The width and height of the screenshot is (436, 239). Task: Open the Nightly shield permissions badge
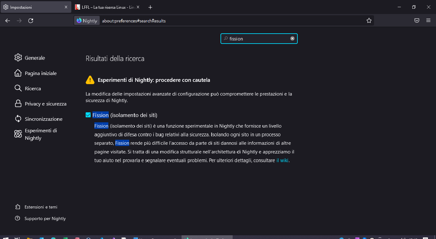[x=87, y=21]
